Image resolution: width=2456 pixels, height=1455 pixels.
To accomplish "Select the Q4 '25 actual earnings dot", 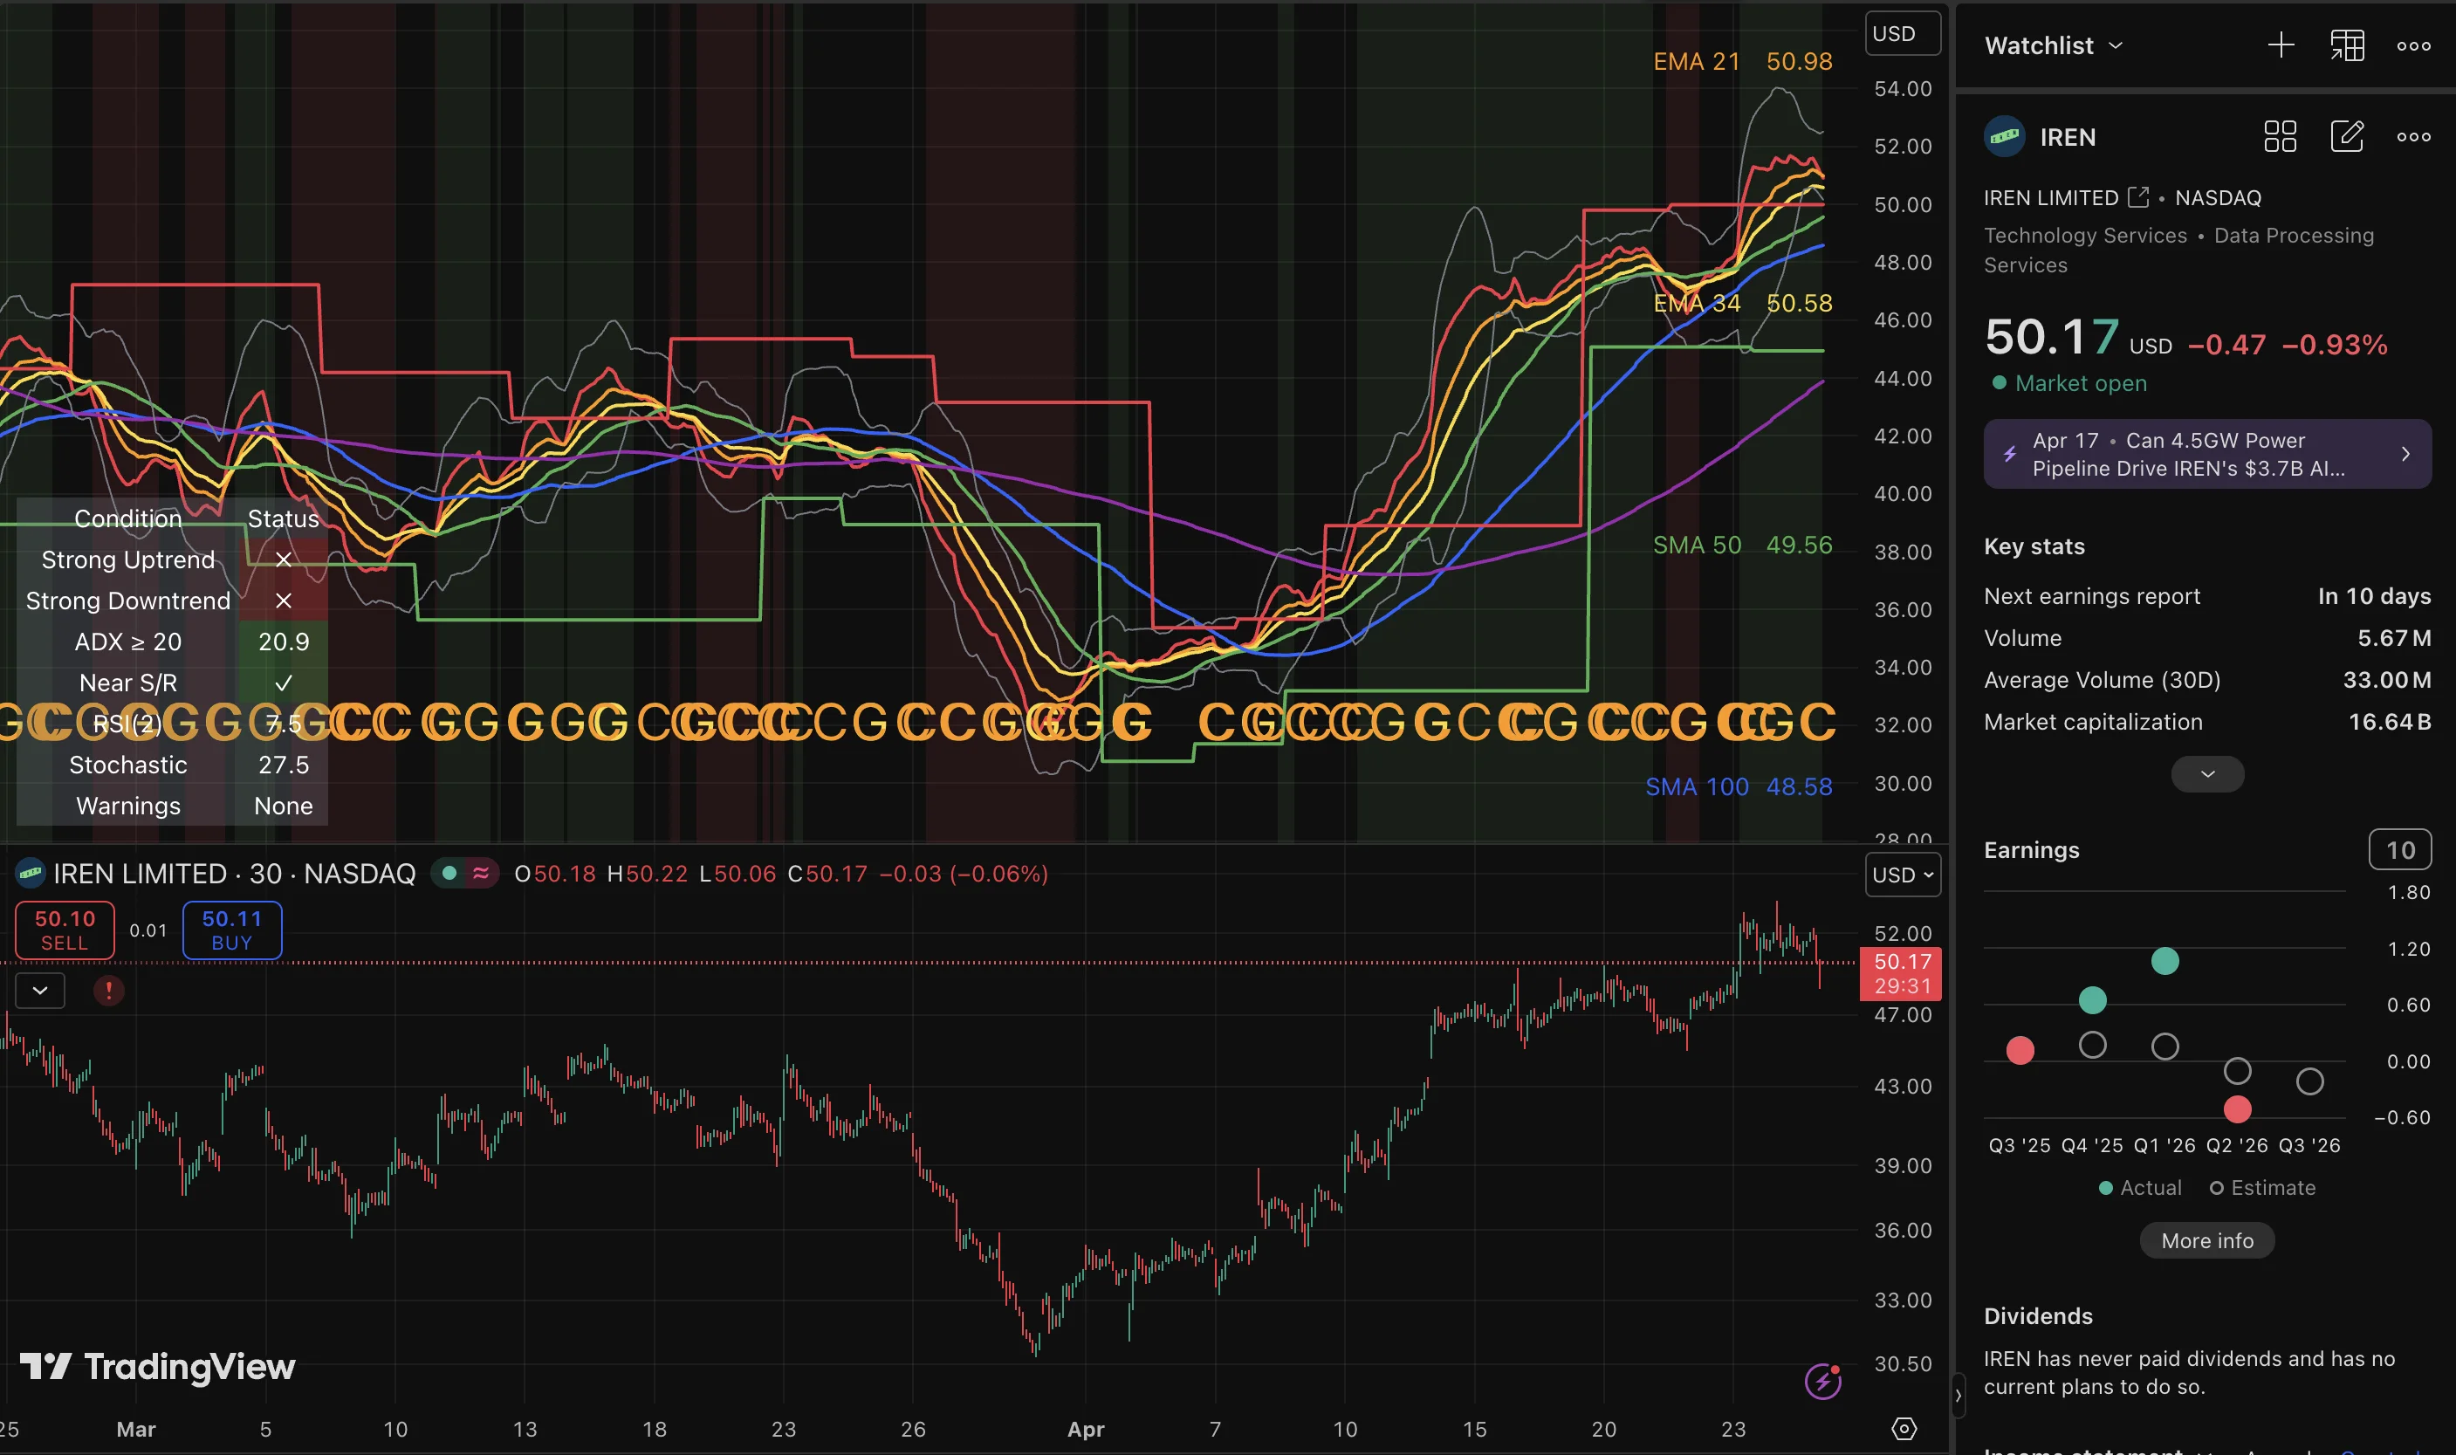I will 2092,1000.
